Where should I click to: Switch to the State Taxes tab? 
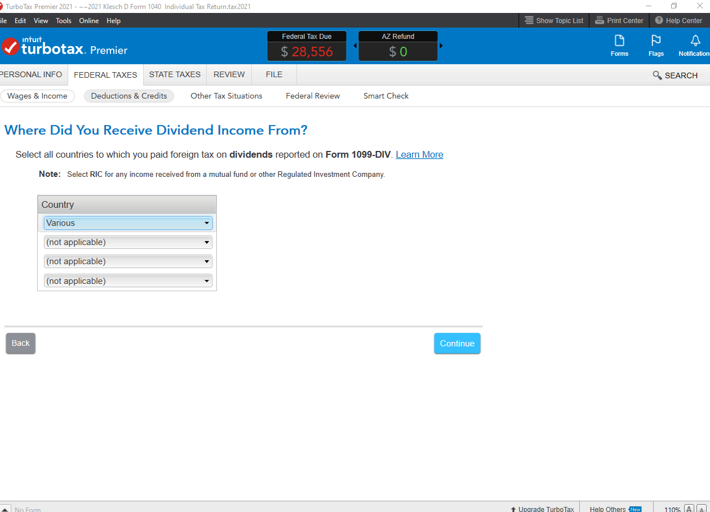click(x=175, y=74)
